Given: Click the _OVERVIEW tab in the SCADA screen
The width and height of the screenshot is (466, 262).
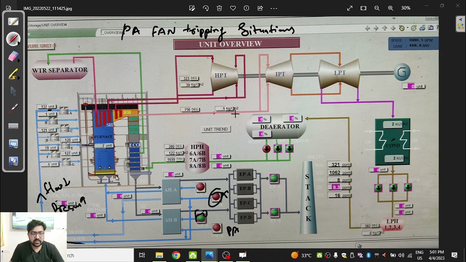Looking at the screenshot, I should (x=112, y=33).
